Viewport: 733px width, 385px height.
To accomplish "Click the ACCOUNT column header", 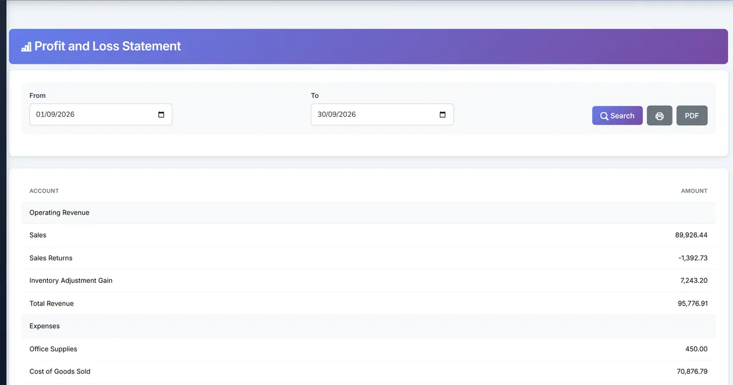I will coord(44,191).
